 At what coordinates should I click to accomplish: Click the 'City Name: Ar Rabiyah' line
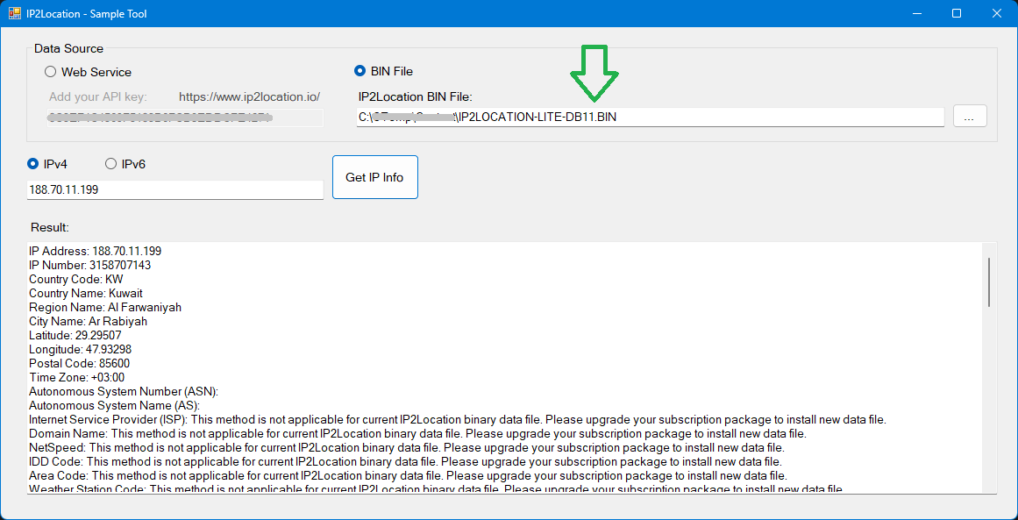[89, 321]
